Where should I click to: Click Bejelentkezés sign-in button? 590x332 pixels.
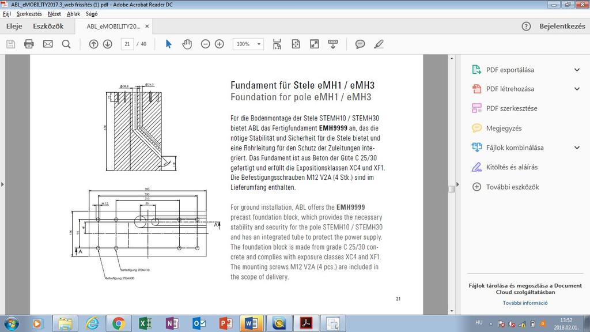pyautogui.click(x=562, y=27)
